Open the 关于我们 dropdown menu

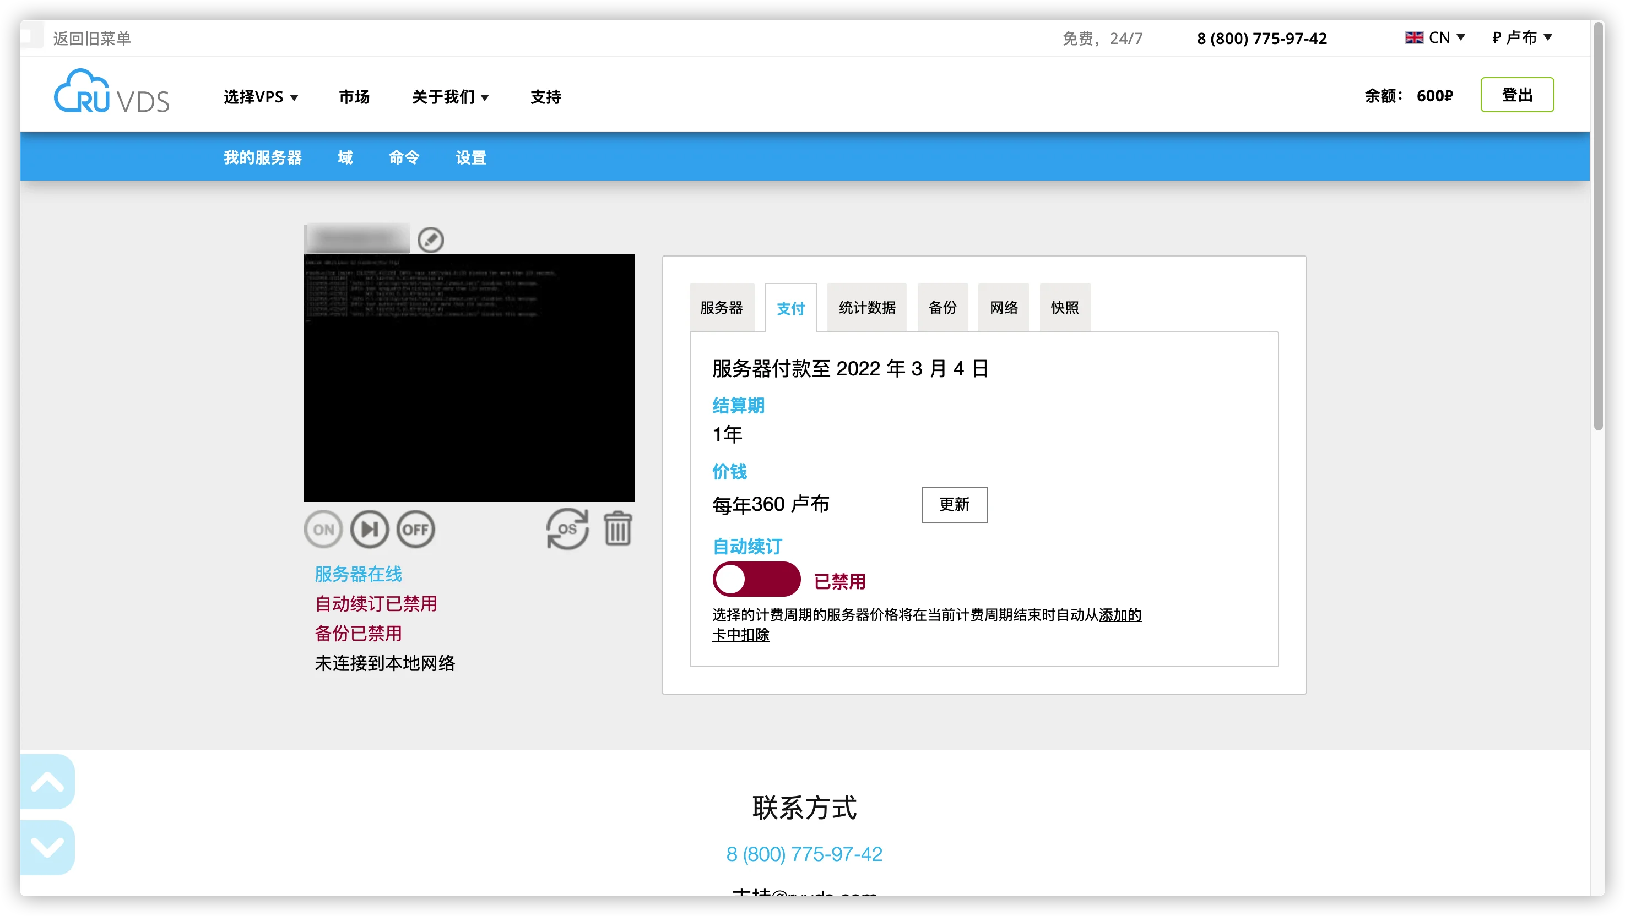point(451,97)
